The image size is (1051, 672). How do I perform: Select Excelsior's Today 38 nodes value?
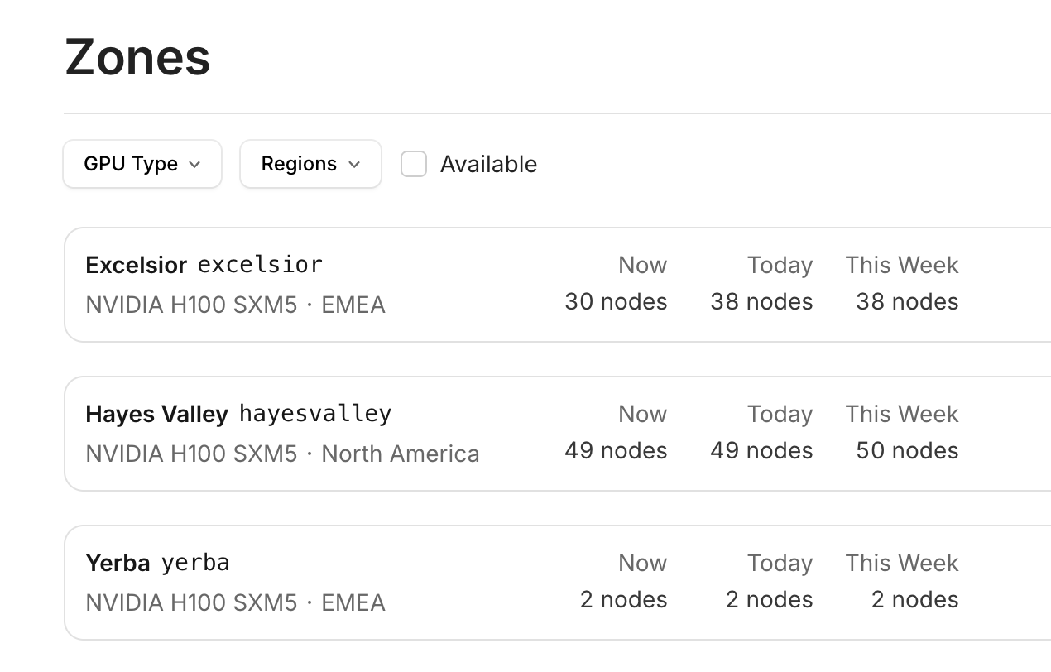[761, 301]
